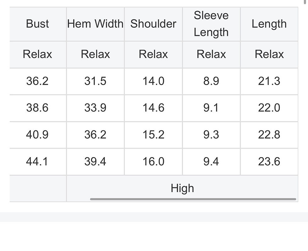Click the 9.3 sleeve length cell

211,135
